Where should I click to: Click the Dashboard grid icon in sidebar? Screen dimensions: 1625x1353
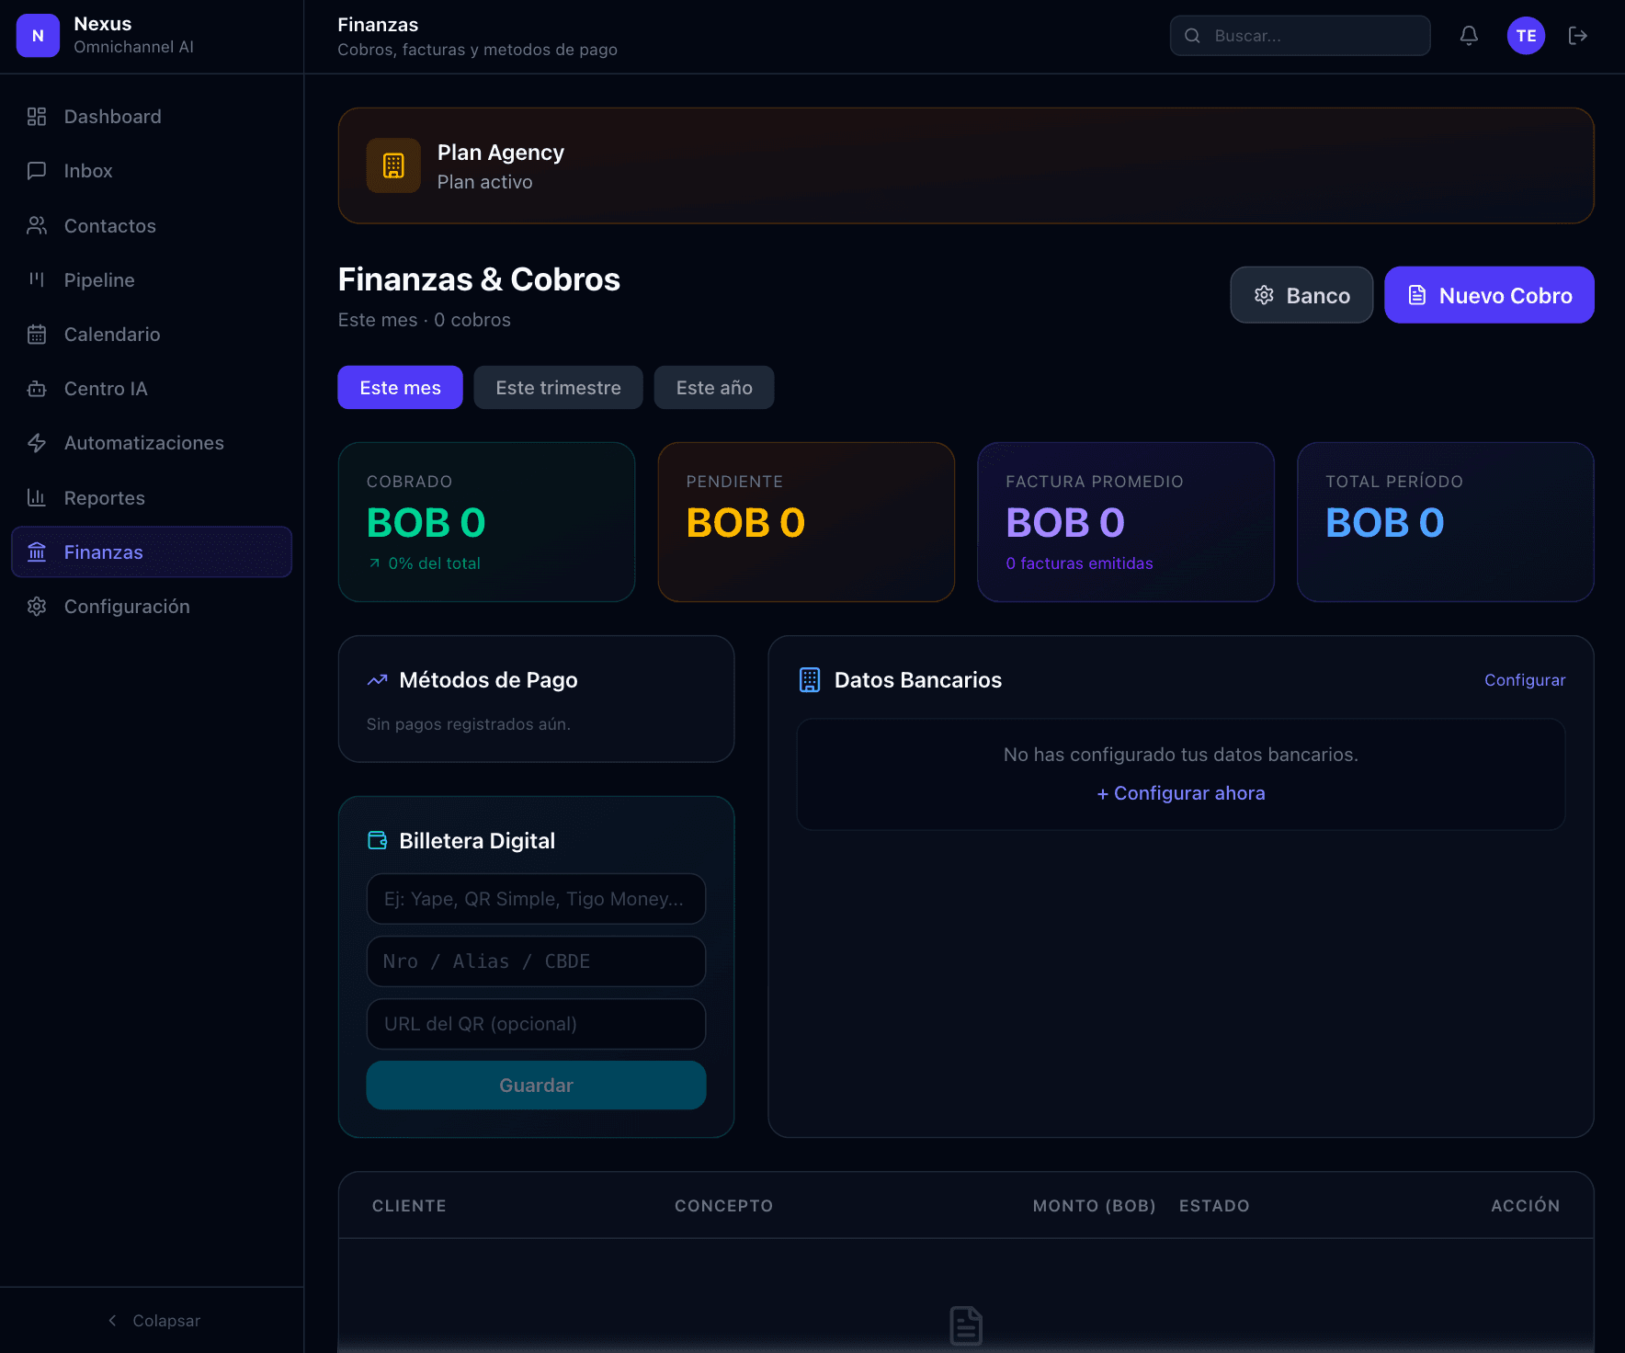37,117
